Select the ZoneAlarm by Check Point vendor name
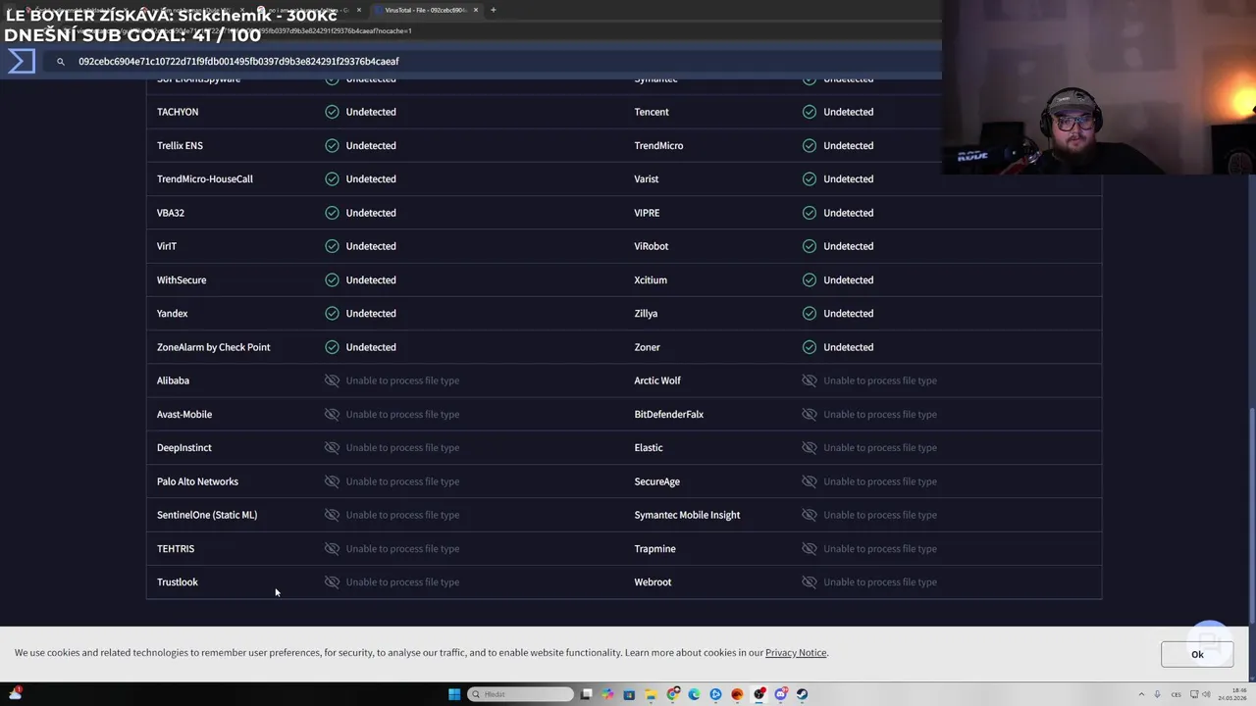The image size is (1256, 706). coord(213,347)
